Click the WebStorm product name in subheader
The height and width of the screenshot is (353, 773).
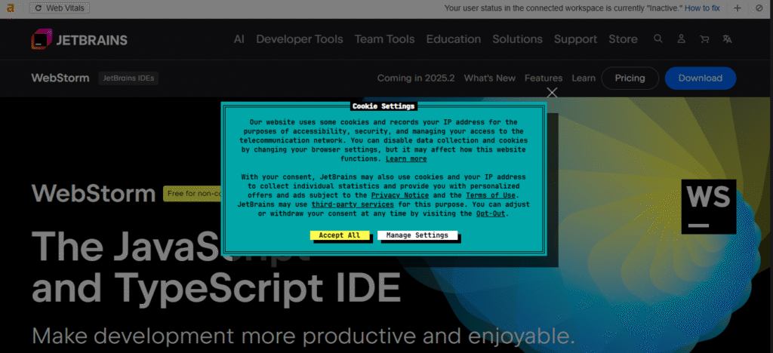pos(60,78)
